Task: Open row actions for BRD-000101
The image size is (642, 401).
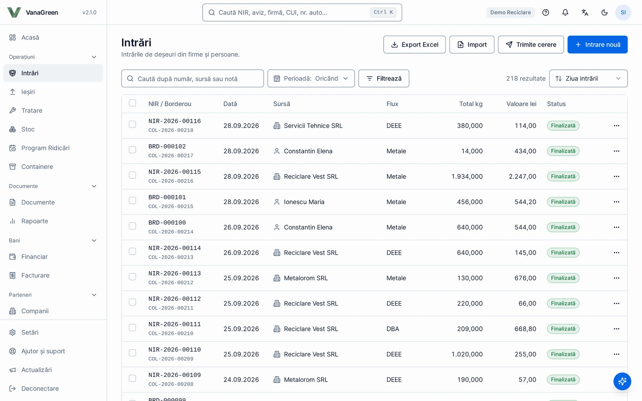Action: pyautogui.click(x=617, y=202)
